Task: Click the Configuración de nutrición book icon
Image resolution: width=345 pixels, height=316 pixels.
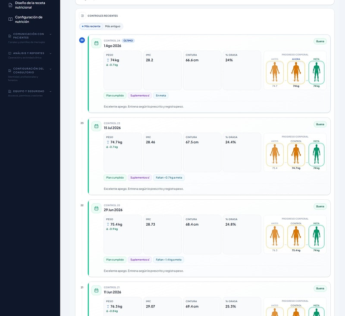Action: point(10,19)
